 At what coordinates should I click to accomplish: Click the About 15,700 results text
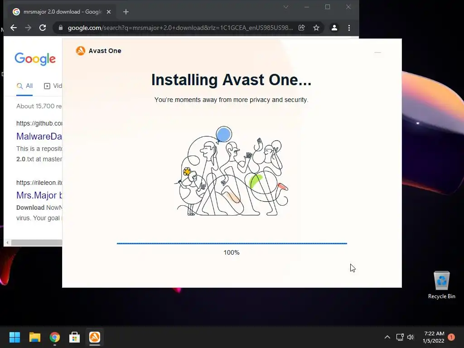coord(39,106)
